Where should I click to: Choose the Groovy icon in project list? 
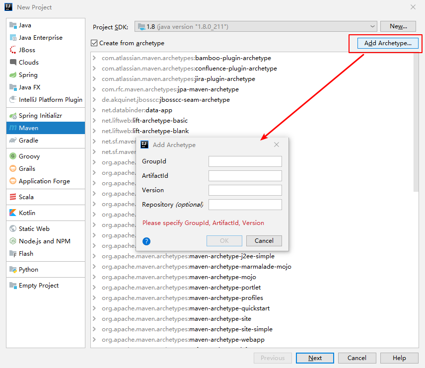point(13,156)
